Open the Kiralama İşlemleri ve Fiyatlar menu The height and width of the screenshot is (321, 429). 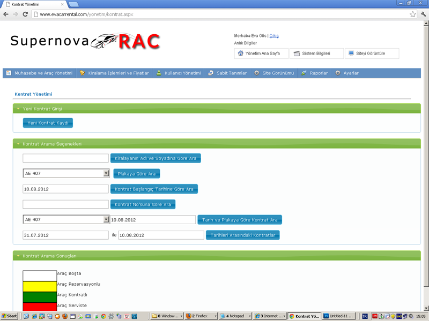click(115, 73)
